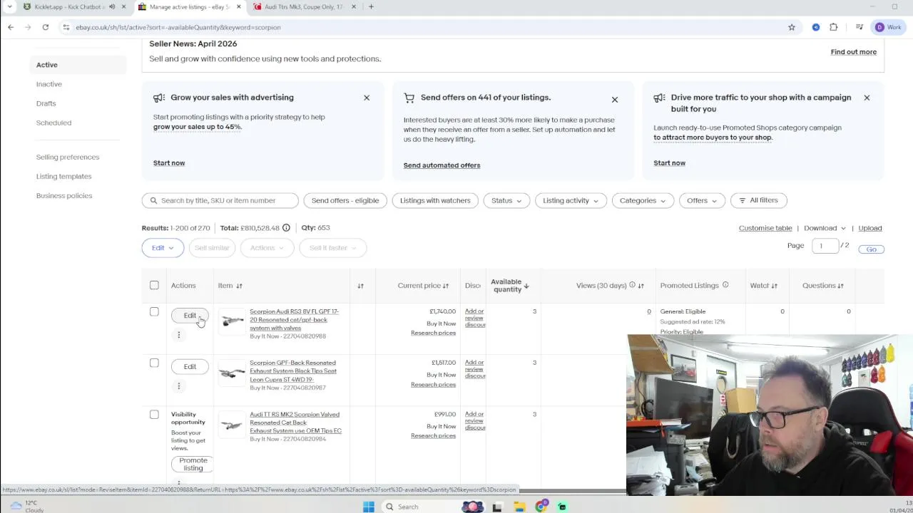913x513 pixels.
Task: Expand the Status filter dropdown
Action: tap(506, 200)
